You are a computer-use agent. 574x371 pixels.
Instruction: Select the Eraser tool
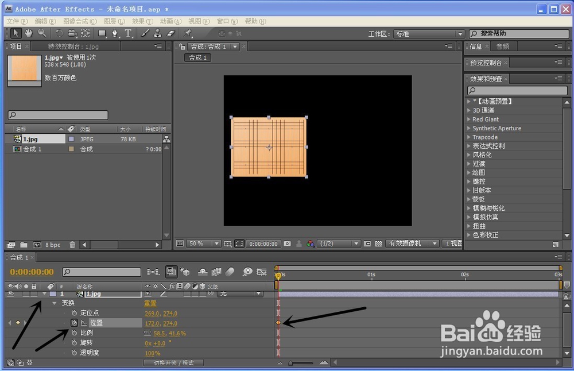coord(170,33)
